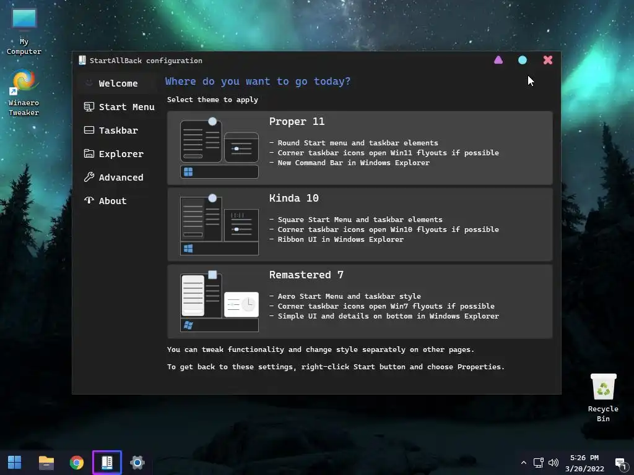Click the purple triangle minimize button

(x=498, y=60)
